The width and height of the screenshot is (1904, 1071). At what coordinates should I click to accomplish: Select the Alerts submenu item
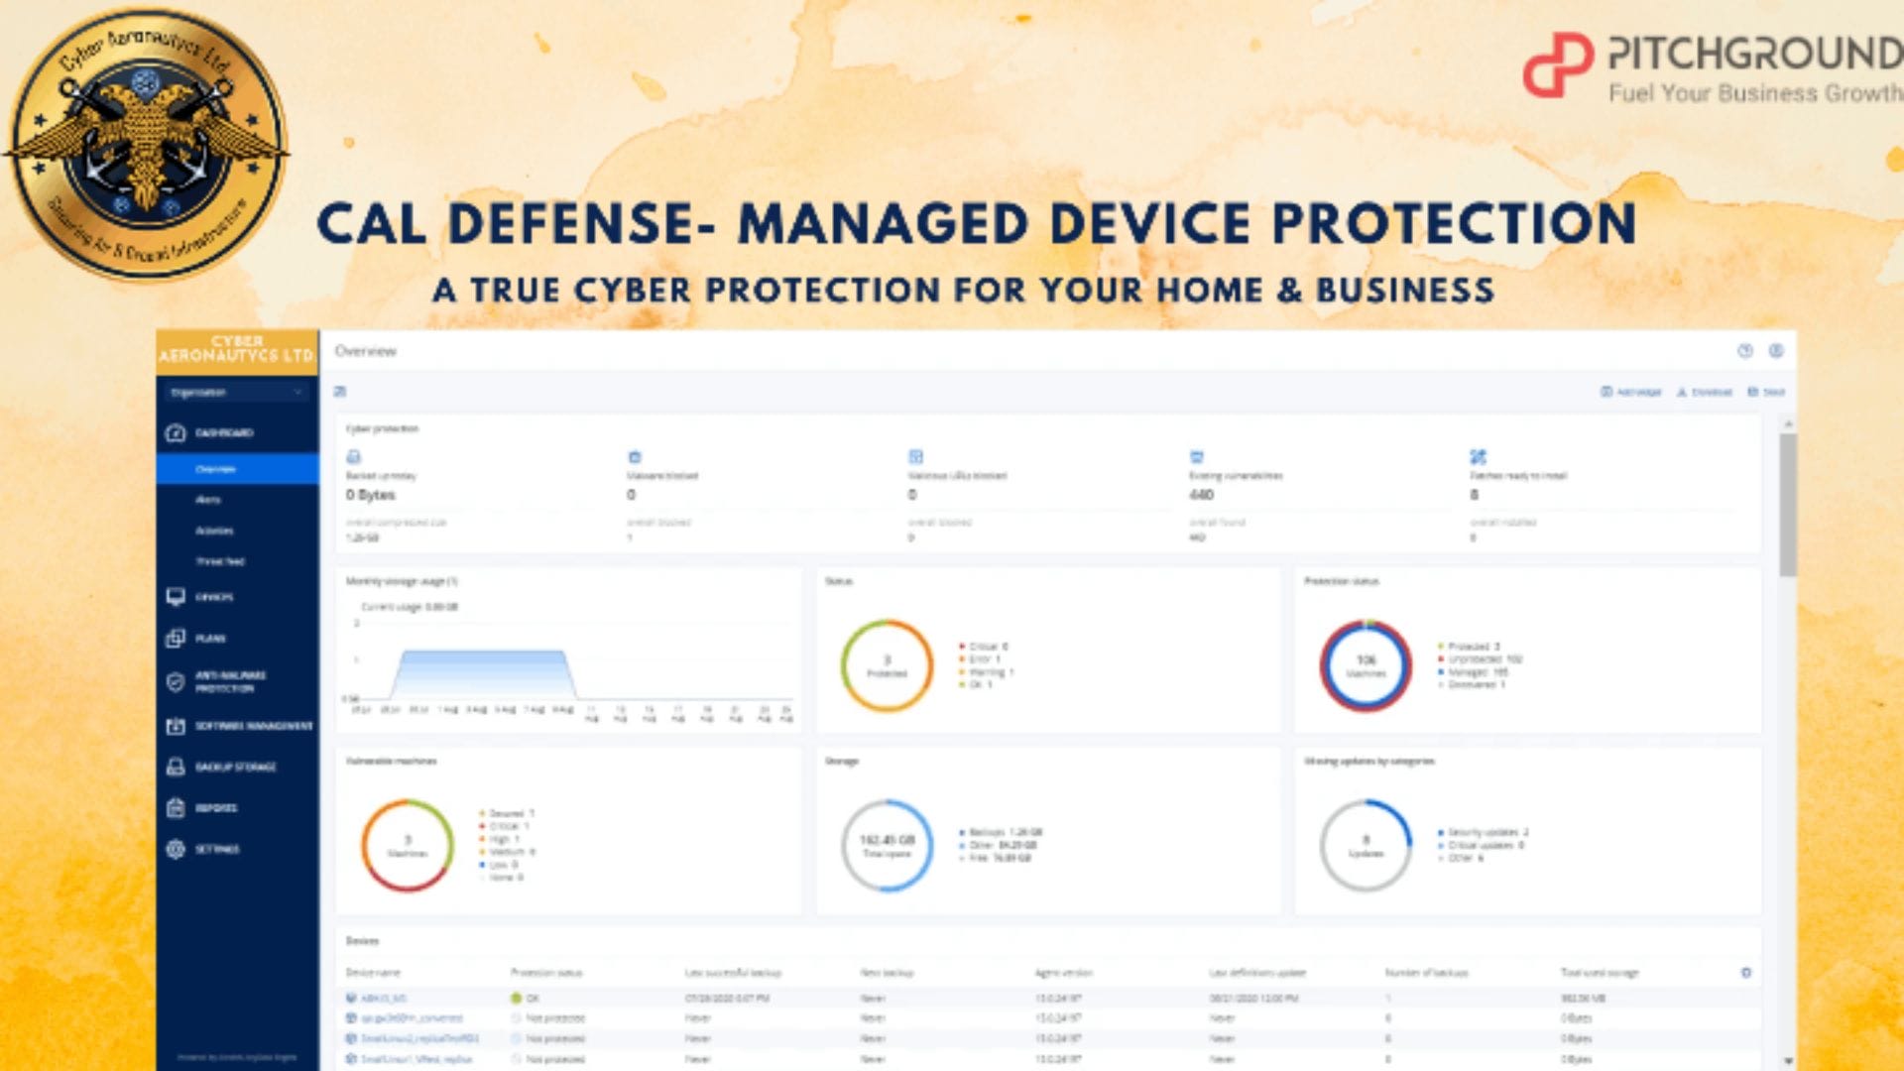208,500
